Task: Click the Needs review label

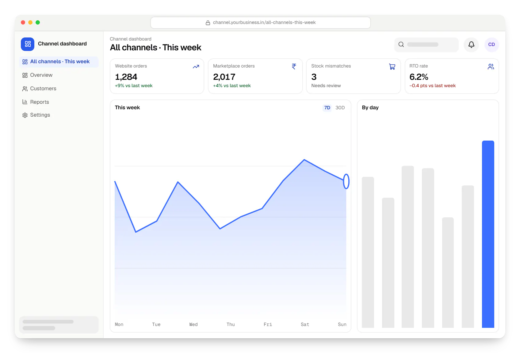Action: [x=326, y=86]
